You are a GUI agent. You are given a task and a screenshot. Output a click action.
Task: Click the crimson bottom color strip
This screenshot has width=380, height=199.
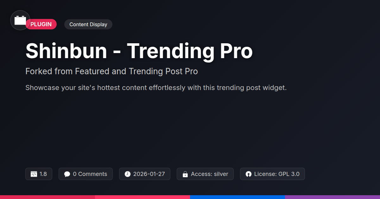point(47,197)
